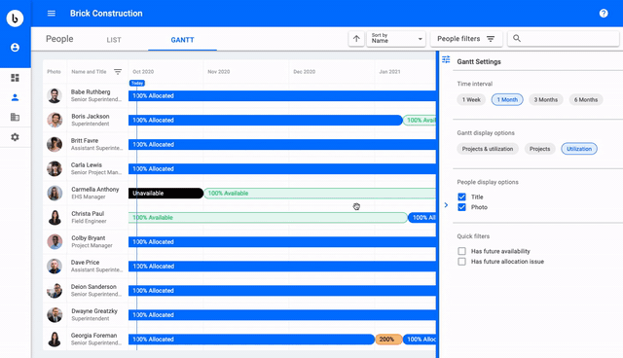Screen dimensions: 623x358
Task: Uncheck the Photo display option
Action: pyautogui.click(x=461, y=207)
